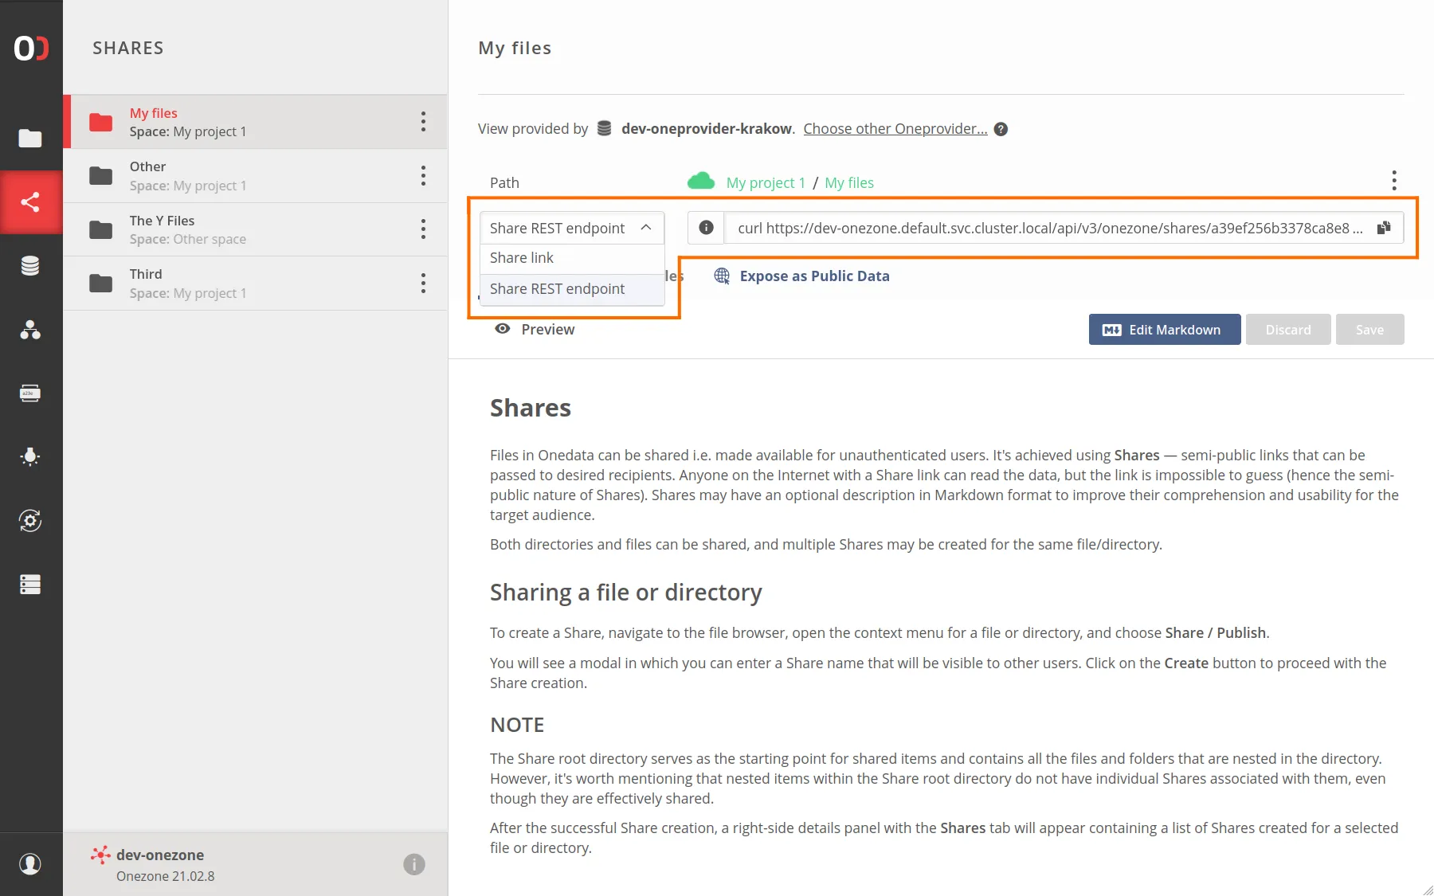Open Choose other Oneprovider link

click(894, 128)
